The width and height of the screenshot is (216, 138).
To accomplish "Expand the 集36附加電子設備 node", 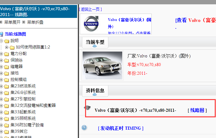I will (1, 125).
